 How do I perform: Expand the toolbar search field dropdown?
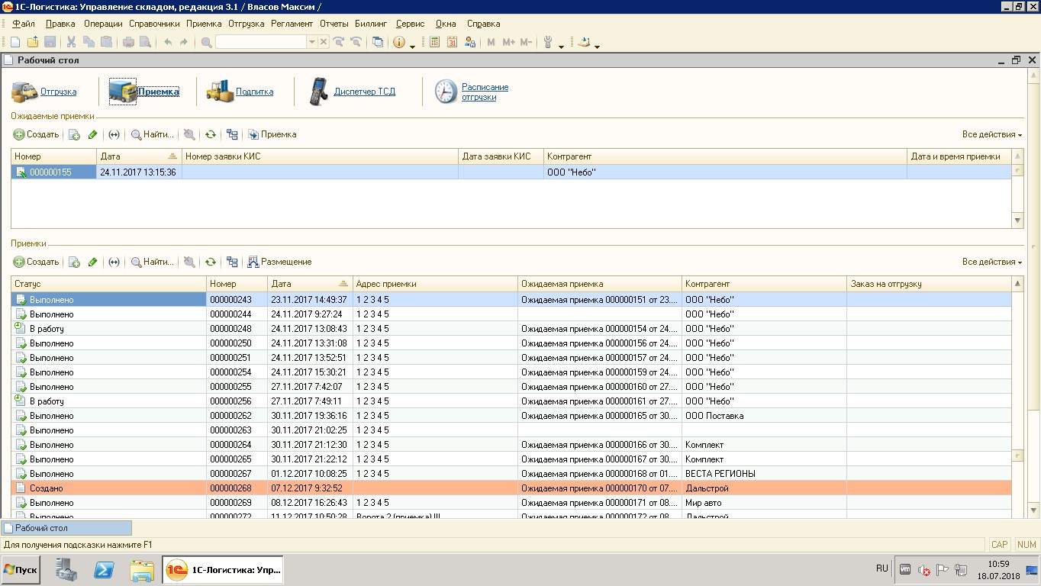point(311,42)
